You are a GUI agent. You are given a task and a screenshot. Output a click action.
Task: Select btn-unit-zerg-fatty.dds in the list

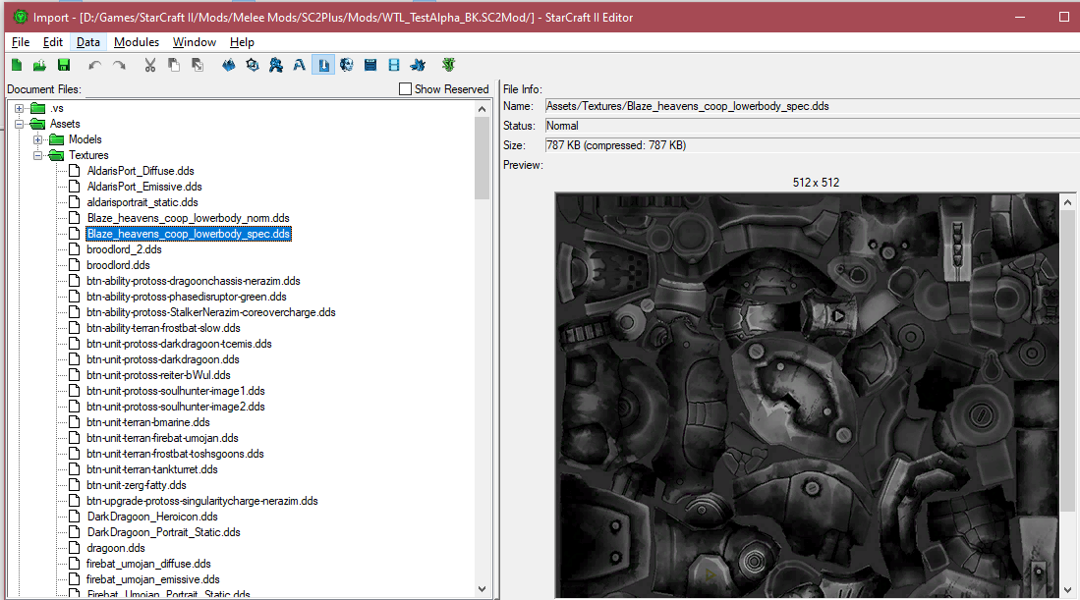coord(136,485)
